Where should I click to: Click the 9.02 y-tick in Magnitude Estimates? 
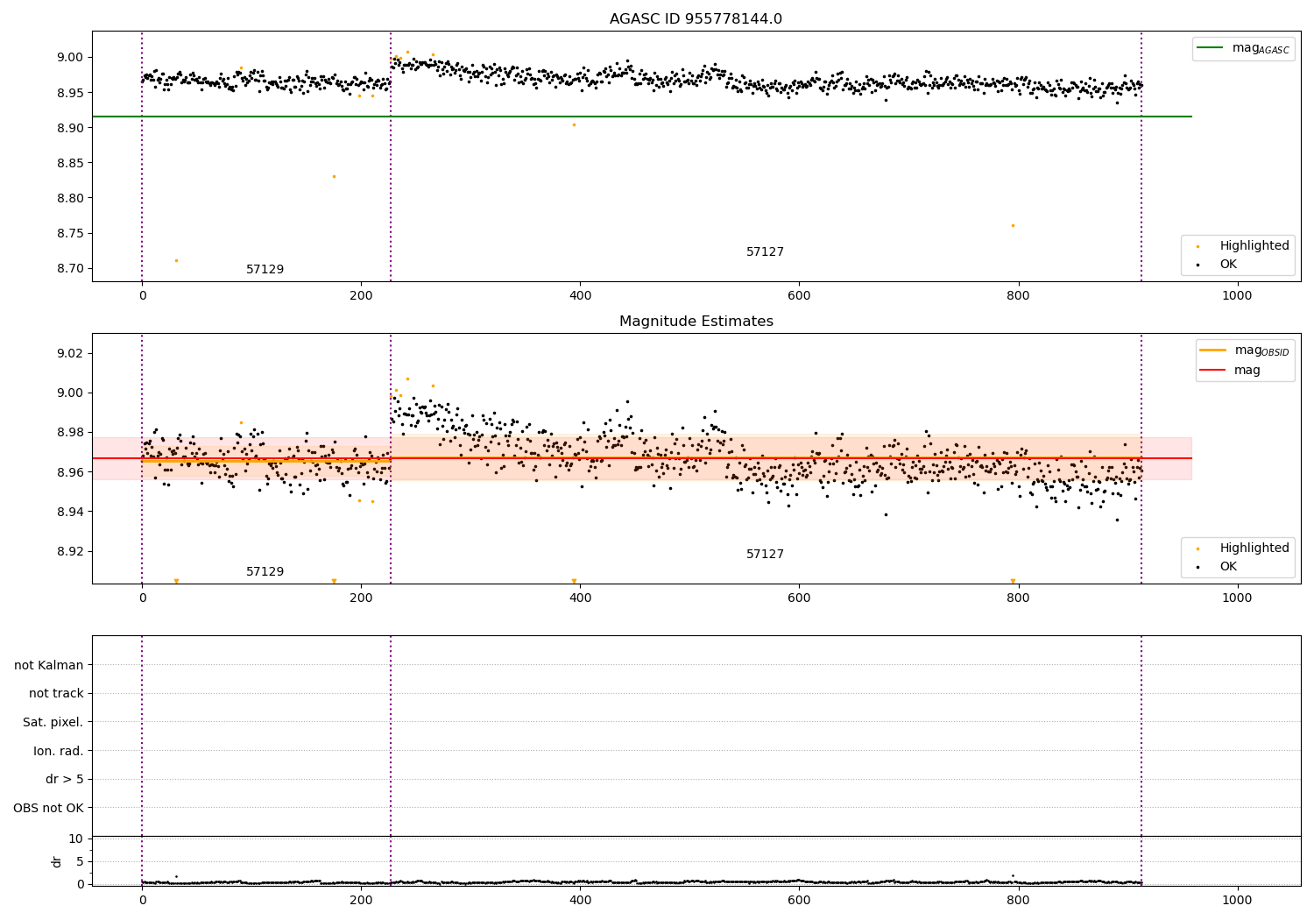pyautogui.click(x=69, y=354)
